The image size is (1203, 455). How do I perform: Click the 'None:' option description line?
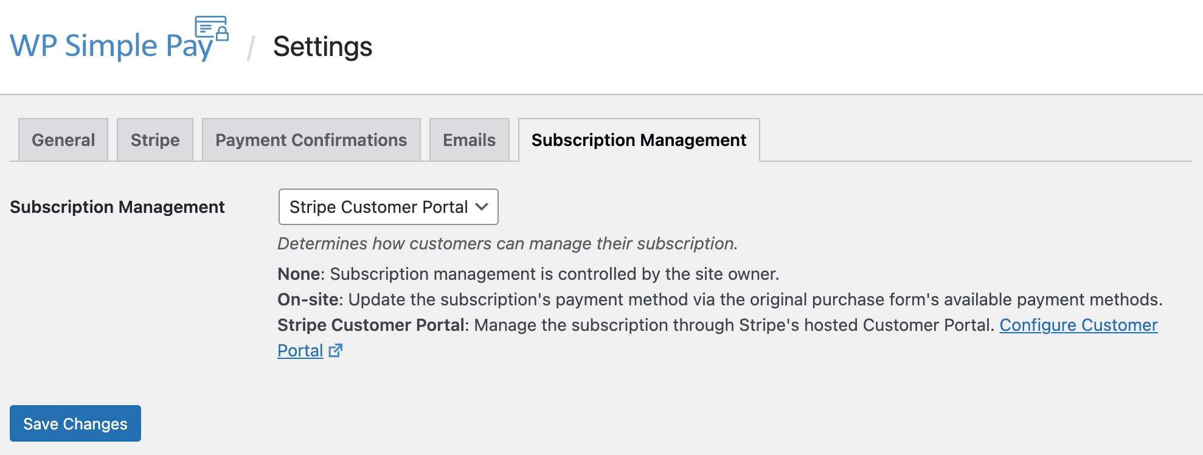(529, 274)
